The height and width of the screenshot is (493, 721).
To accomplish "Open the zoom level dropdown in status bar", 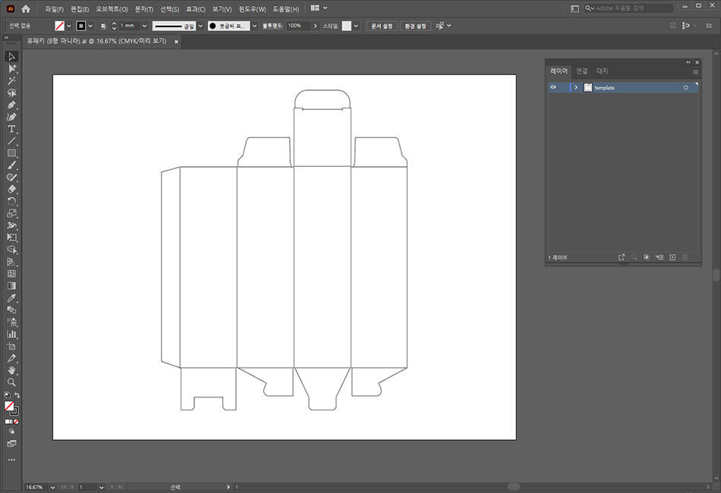I will pos(52,487).
